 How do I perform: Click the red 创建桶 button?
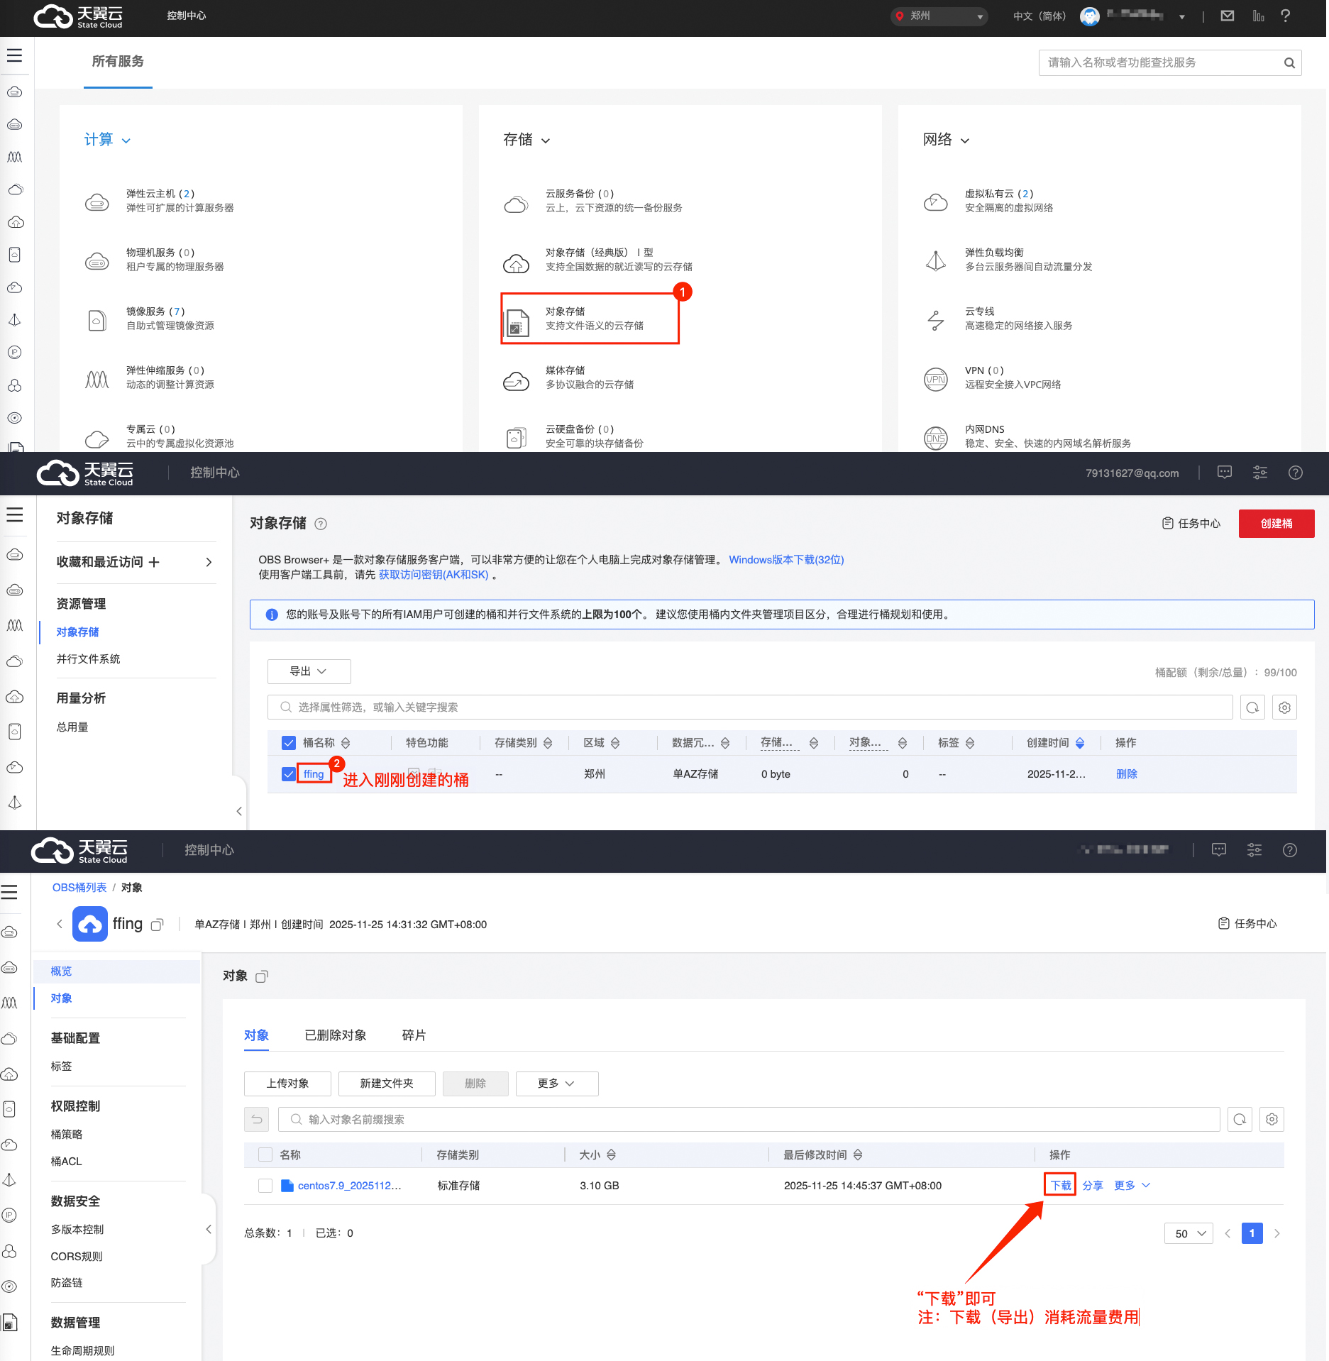pos(1276,524)
